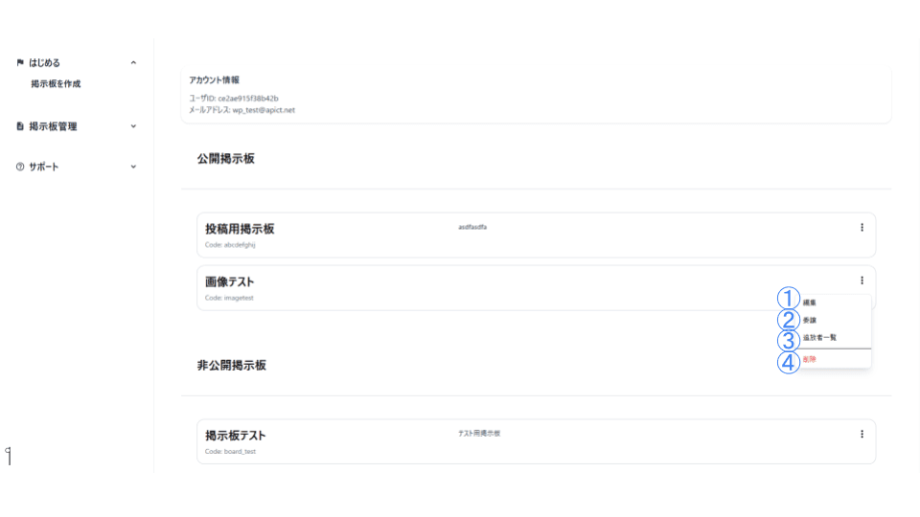Click the はじめる sidebar label
This screenshot has width=920, height=517.
click(45, 63)
